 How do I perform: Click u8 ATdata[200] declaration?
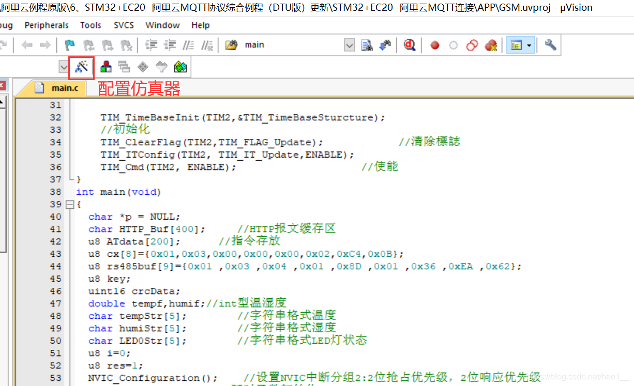click(134, 241)
